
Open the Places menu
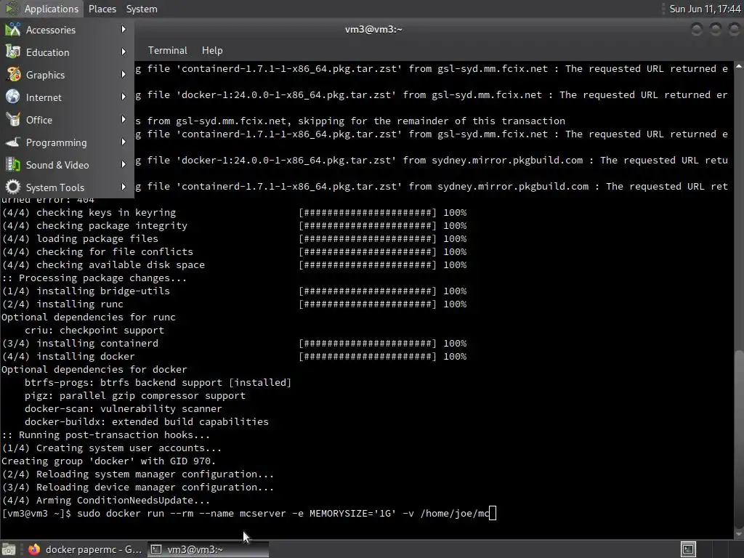pyautogui.click(x=102, y=9)
